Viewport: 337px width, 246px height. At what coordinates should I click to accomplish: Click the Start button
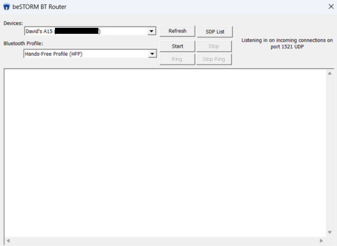[x=177, y=46]
